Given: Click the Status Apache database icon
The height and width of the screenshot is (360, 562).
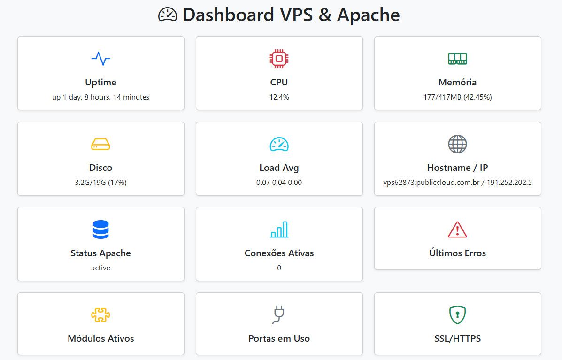Looking at the screenshot, I should (x=100, y=229).
